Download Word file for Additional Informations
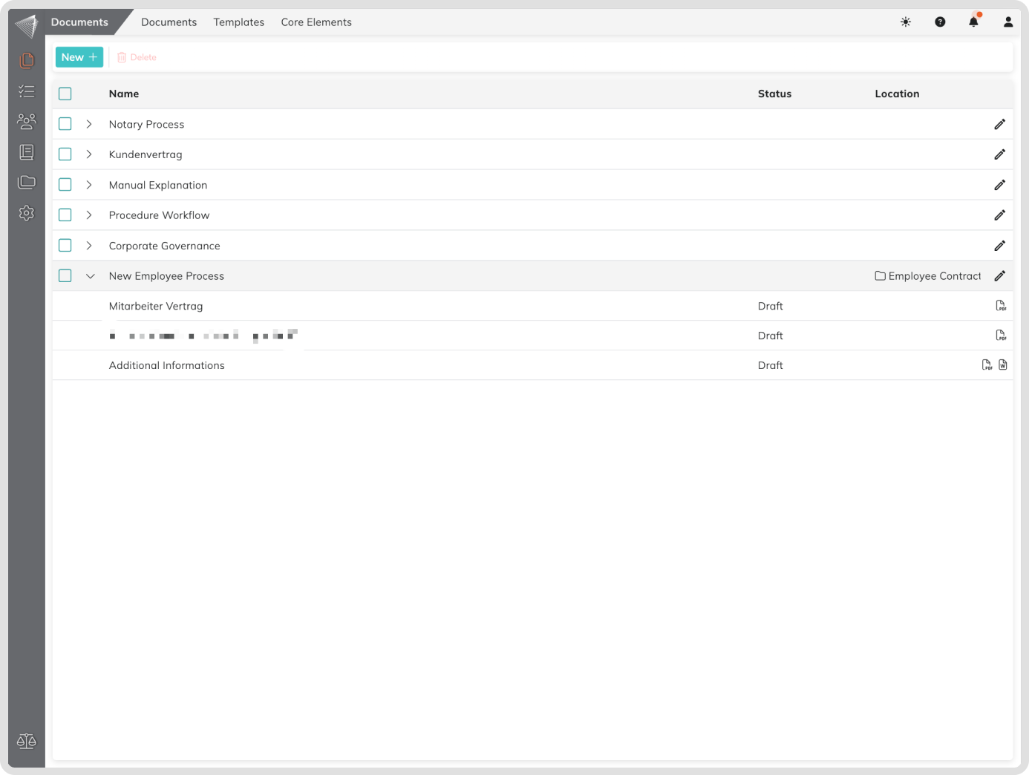 pyautogui.click(x=1003, y=365)
